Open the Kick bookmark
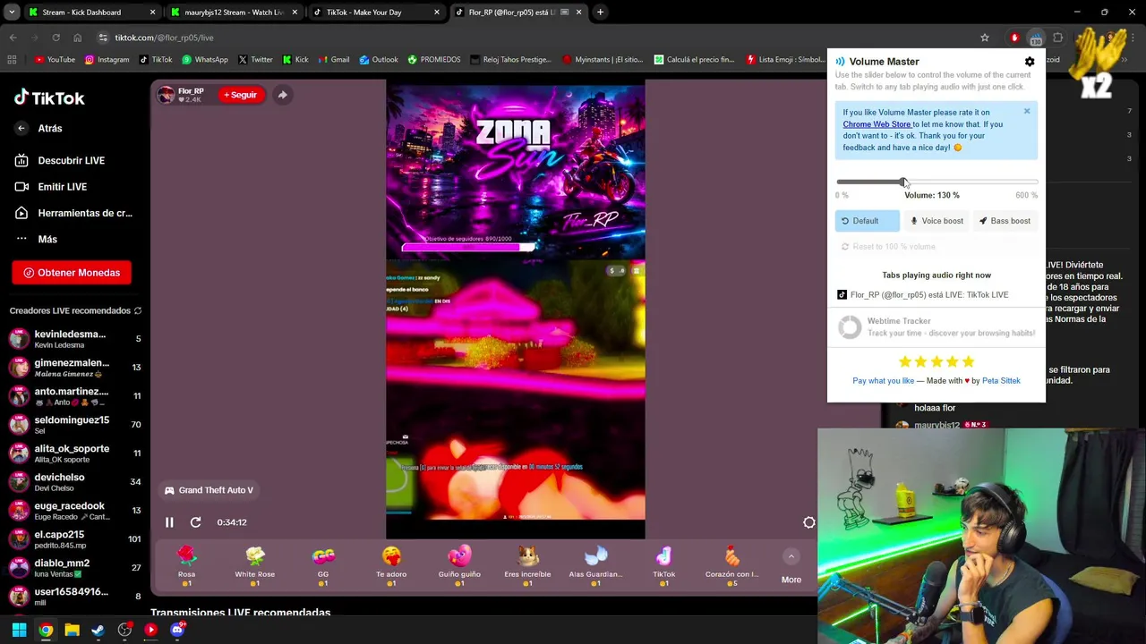 (x=295, y=60)
